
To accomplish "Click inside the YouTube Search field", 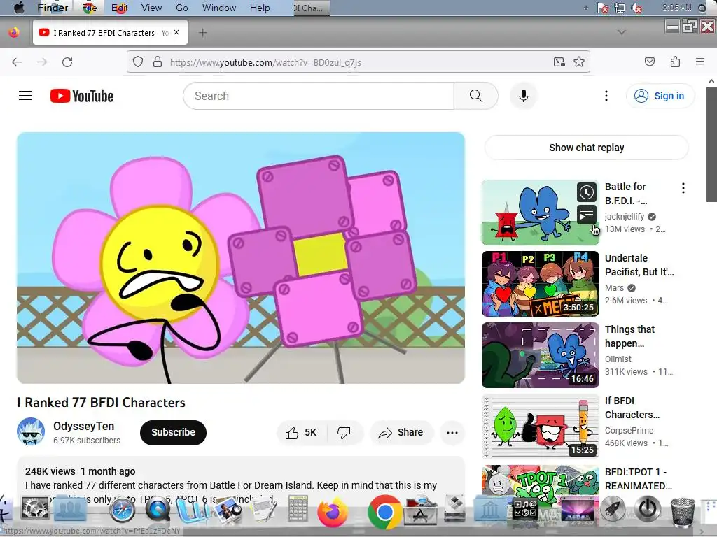I will [319, 96].
